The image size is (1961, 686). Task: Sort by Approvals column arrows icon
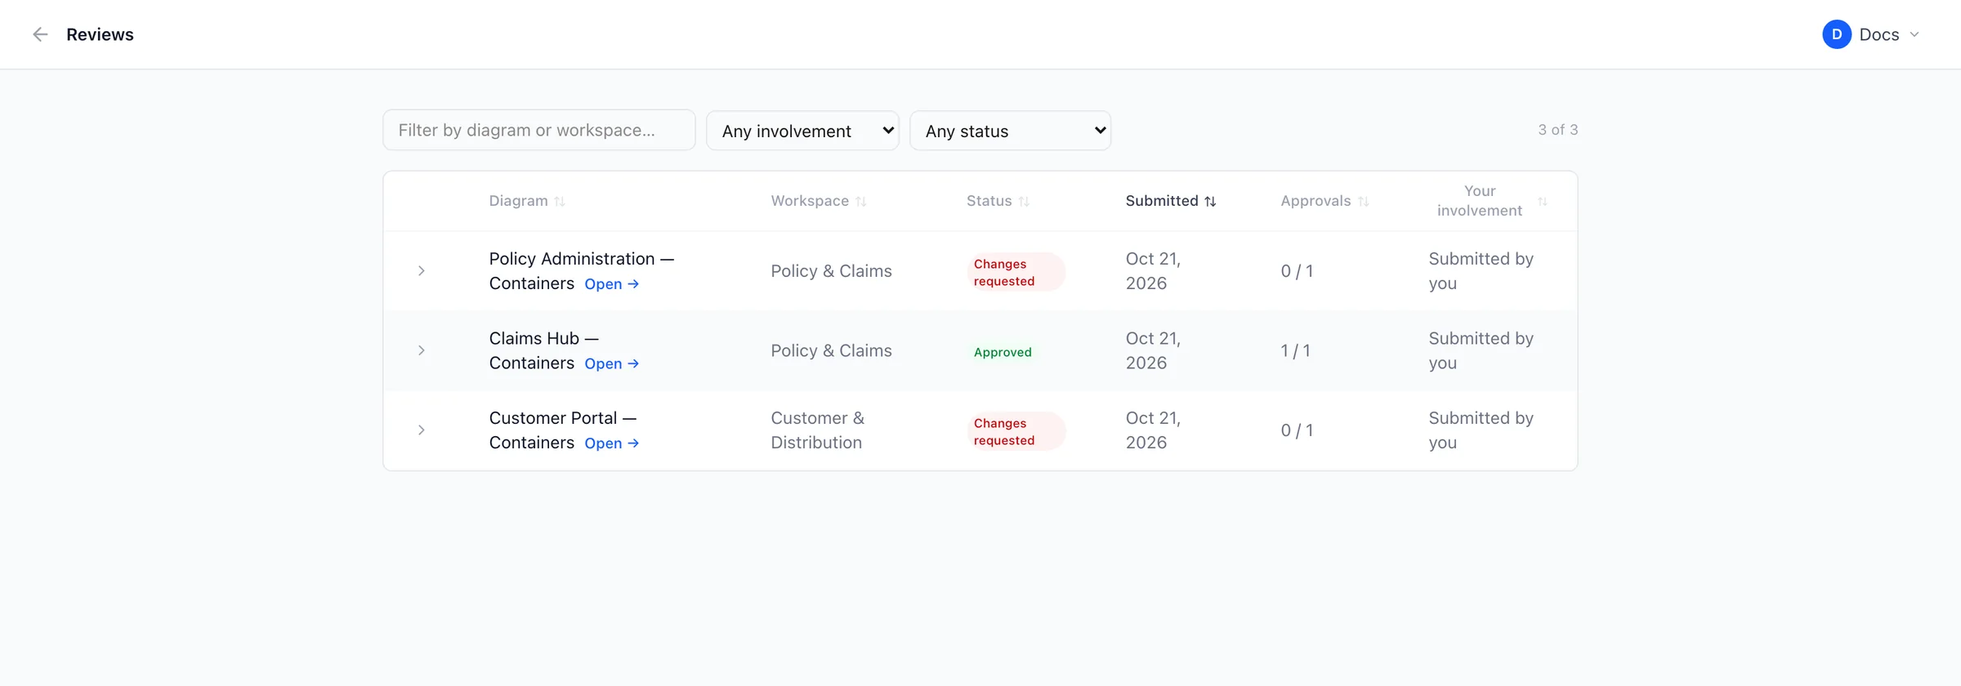1363,202
